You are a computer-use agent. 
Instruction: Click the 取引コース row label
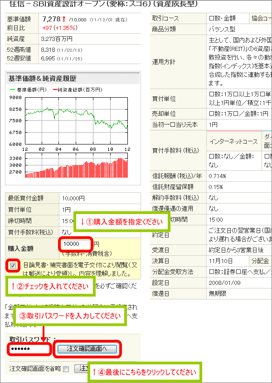point(165,19)
